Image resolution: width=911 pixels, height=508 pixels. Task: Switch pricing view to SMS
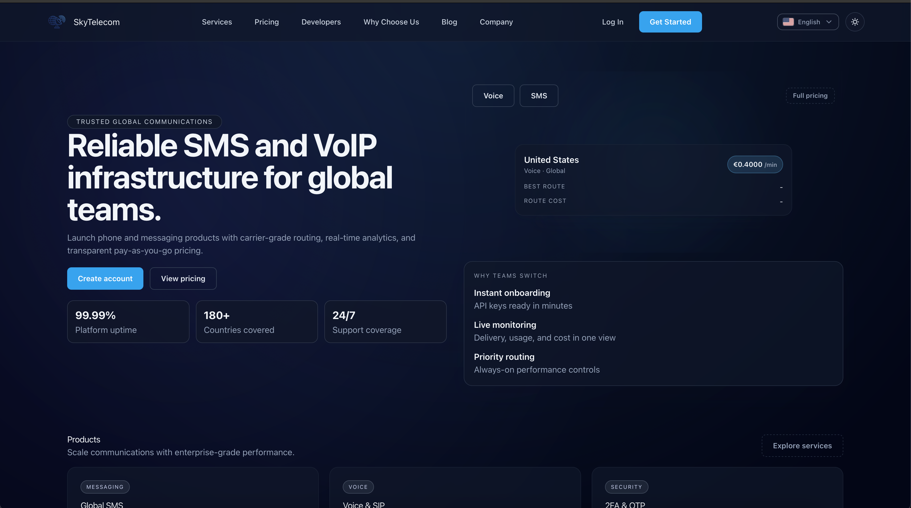tap(539, 95)
